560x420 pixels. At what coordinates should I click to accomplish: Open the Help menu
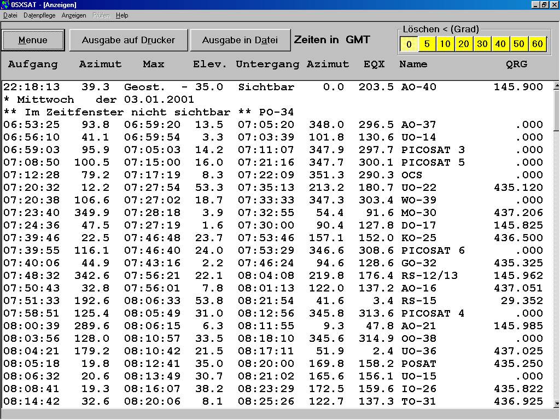click(122, 15)
